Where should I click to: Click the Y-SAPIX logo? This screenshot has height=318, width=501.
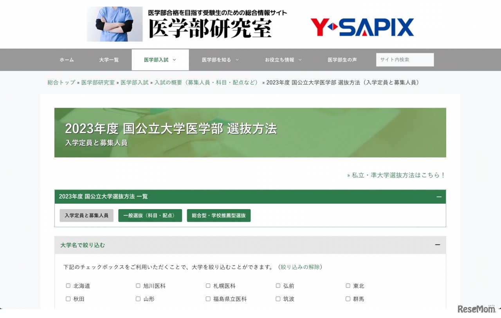click(362, 27)
